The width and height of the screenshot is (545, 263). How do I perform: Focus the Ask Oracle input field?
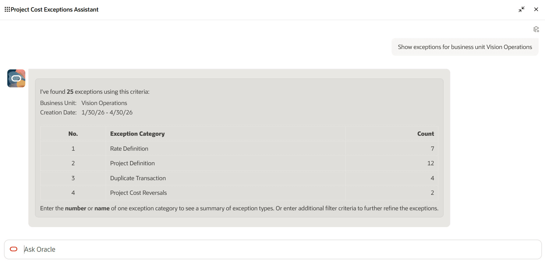click(x=273, y=249)
